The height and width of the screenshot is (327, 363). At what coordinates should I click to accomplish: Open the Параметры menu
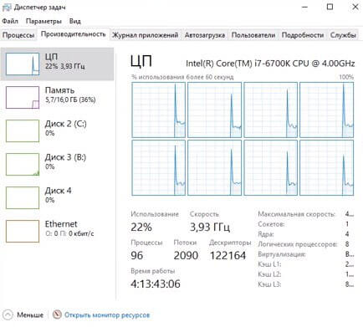43,21
